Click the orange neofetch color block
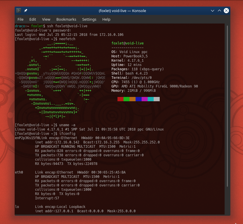 (x=132, y=99)
